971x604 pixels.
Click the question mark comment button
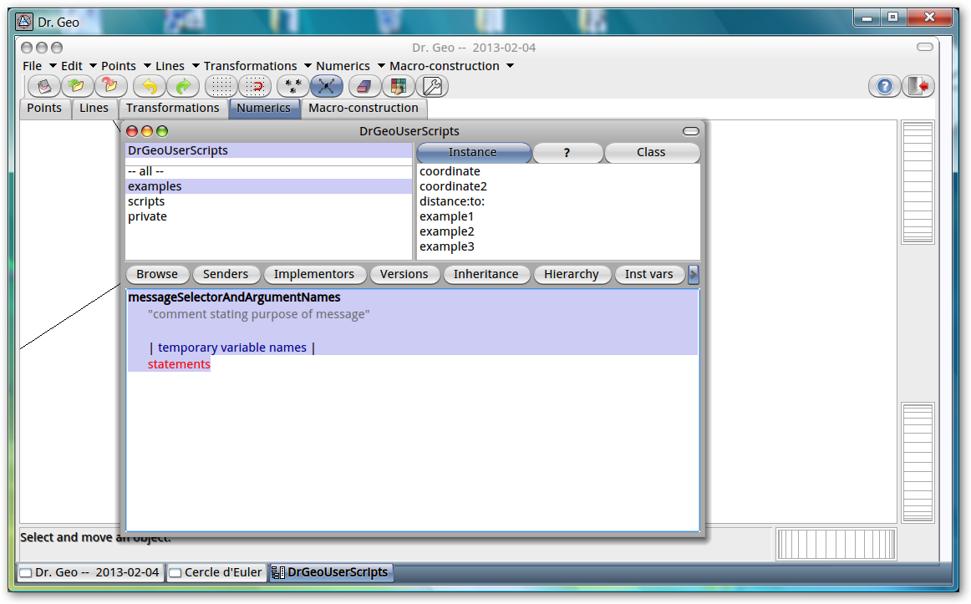tap(567, 152)
